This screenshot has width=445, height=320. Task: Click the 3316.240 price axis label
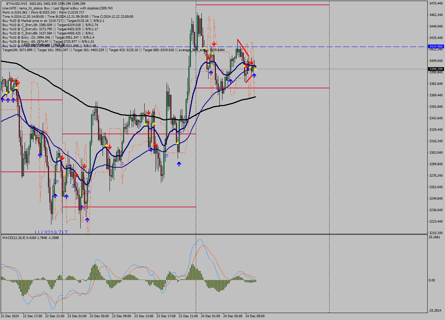pyautogui.click(x=436, y=141)
